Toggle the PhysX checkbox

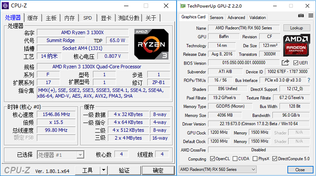click(255, 158)
